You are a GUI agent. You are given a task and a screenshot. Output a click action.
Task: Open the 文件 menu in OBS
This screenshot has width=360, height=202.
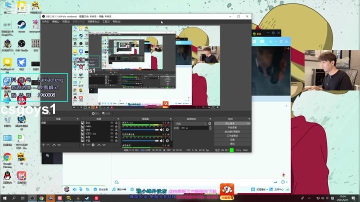click(x=45, y=21)
